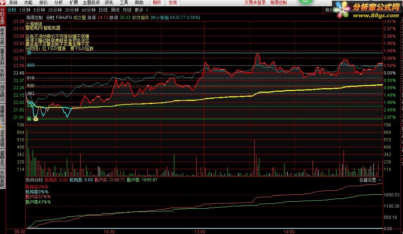The height and width of the screenshot is (234, 403).
Task: Switch to the 15分钟 period tab
Action: [55, 10]
